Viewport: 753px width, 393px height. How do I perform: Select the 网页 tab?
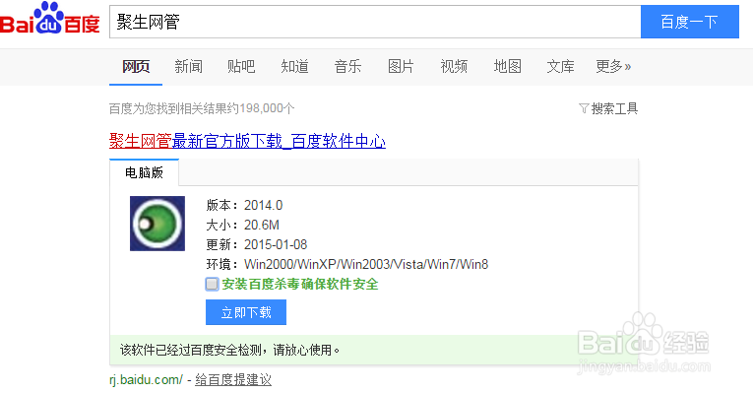click(136, 66)
